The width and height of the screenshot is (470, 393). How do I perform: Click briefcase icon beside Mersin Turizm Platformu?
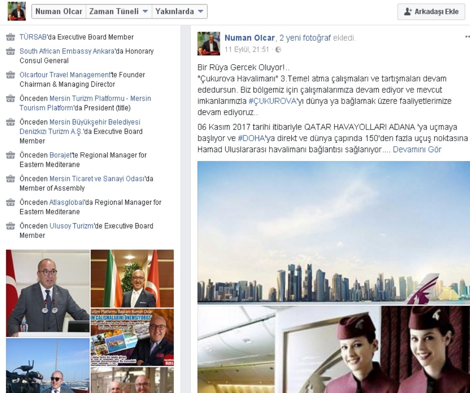(x=11, y=98)
